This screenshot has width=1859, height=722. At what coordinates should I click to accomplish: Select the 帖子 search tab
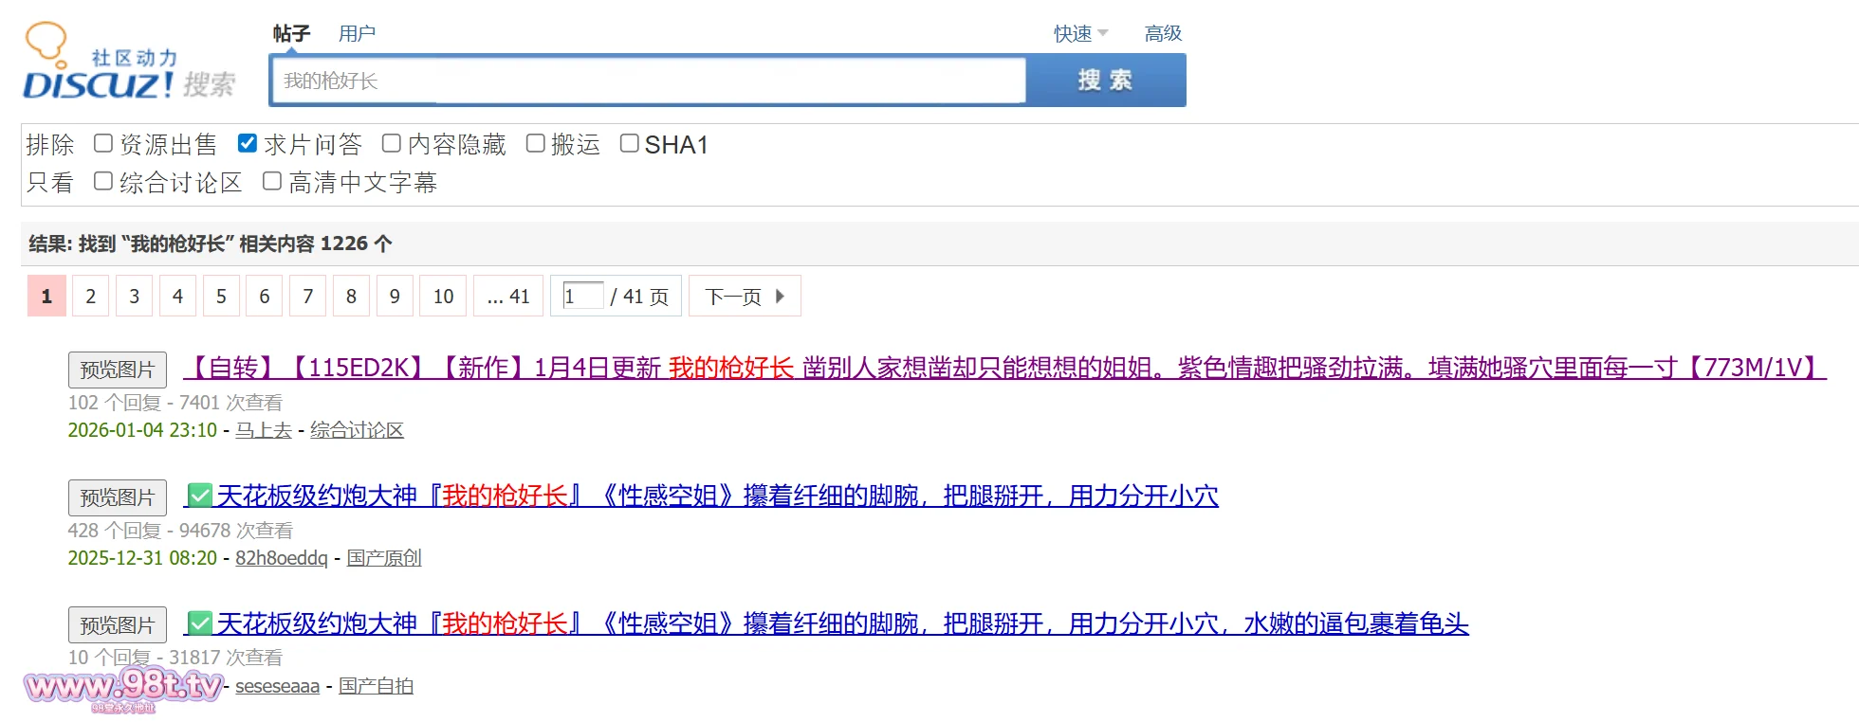(291, 34)
